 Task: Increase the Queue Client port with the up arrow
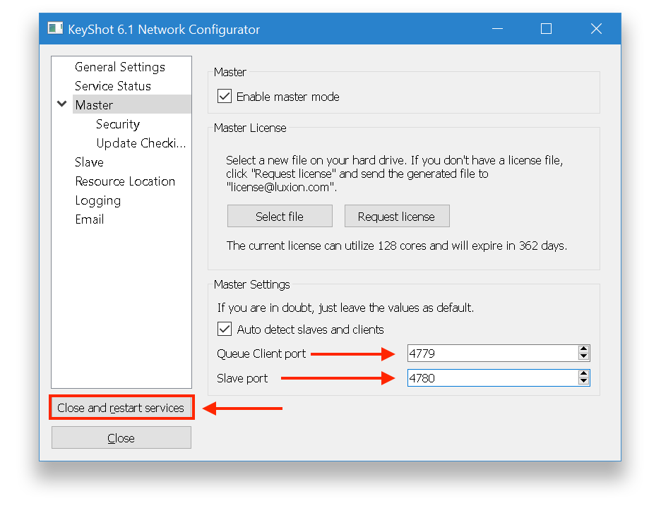(584, 349)
